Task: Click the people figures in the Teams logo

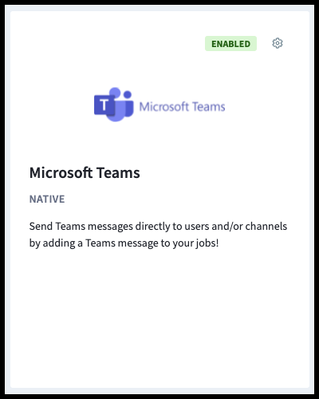Action: point(121,105)
